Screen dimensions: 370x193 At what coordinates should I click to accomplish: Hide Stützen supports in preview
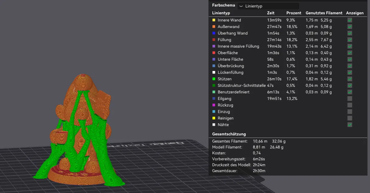(x=350, y=79)
